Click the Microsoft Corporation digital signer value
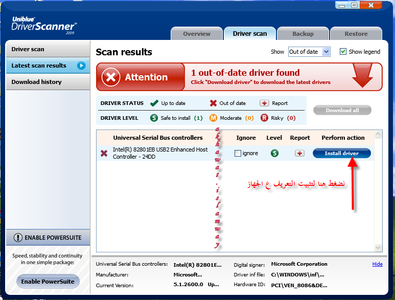This screenshot has height=300, width=395. tap(299, 264)
